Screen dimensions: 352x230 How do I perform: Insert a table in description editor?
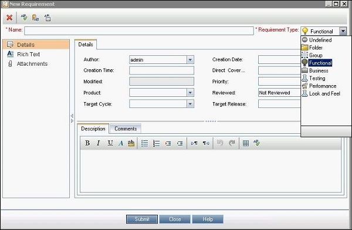(x=246, y=143)
